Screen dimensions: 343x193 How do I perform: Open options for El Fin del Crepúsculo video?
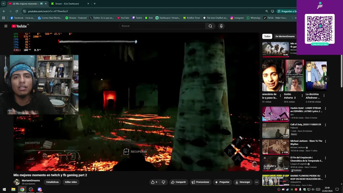tap(326, 158)
